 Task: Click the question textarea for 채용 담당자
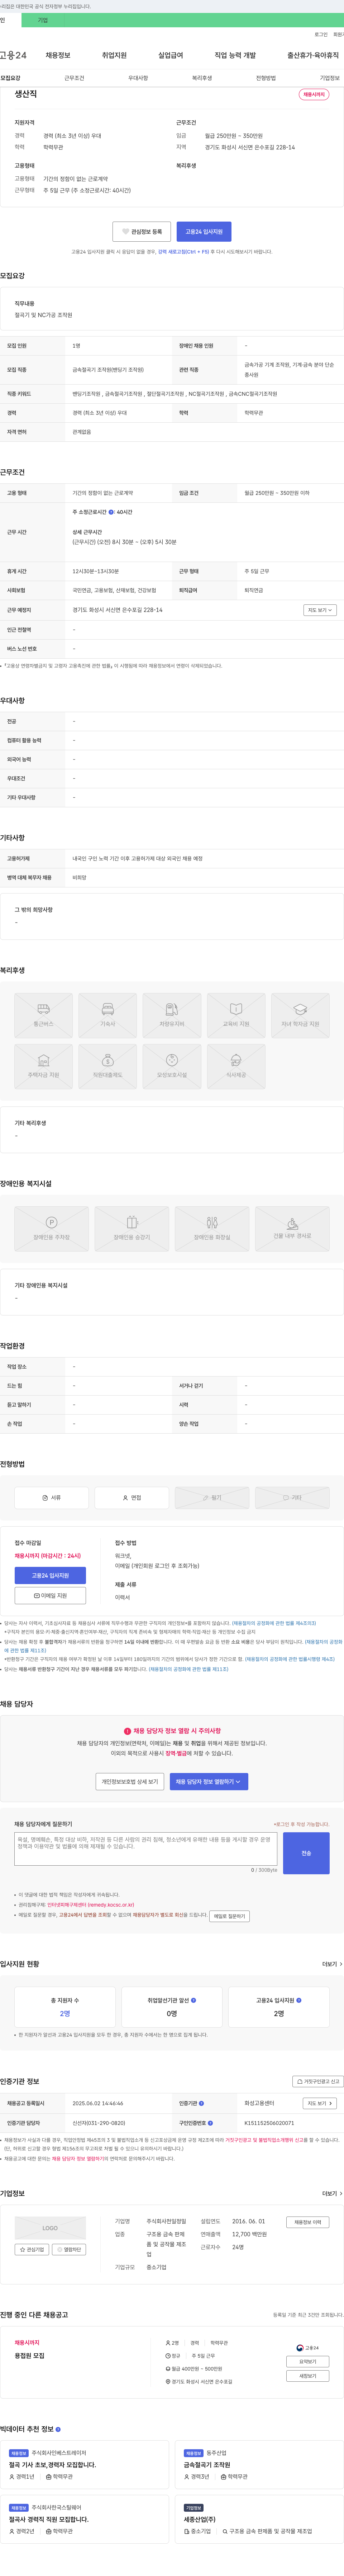click(x=145, y=1849)
